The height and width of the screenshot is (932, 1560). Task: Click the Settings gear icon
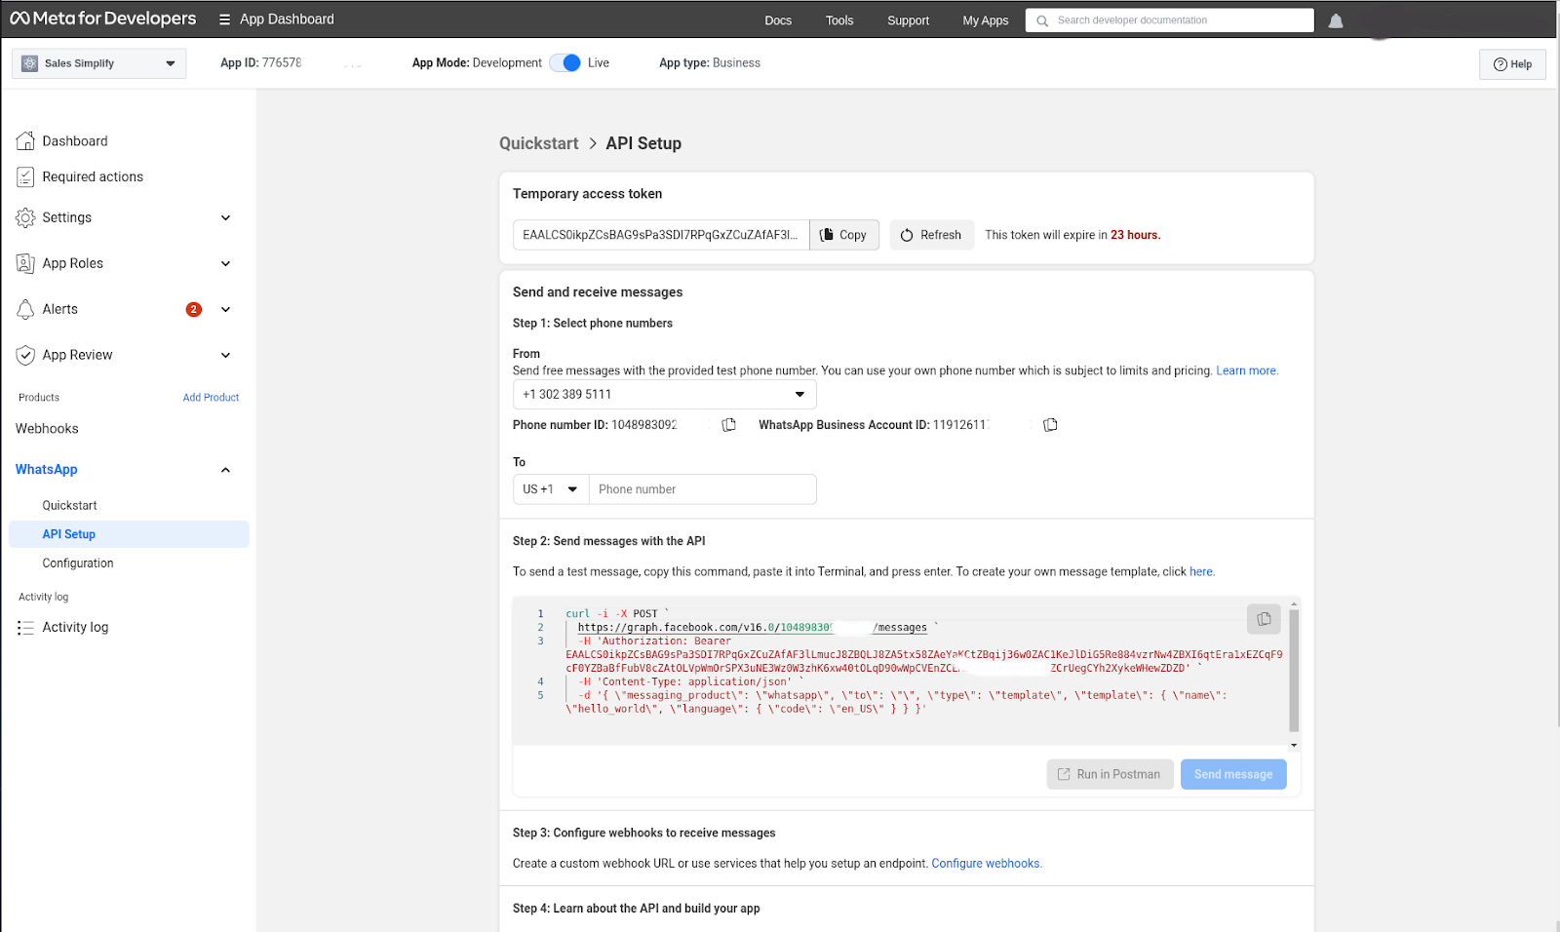[x=25, y=217]
